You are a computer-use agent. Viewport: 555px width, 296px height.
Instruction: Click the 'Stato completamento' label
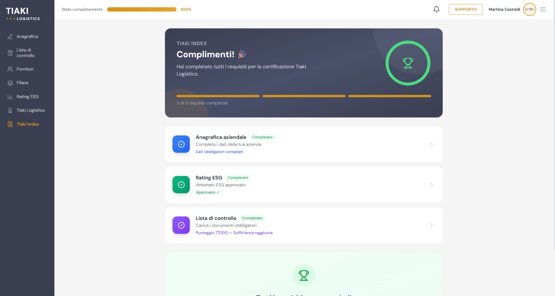tap(82, 9)
